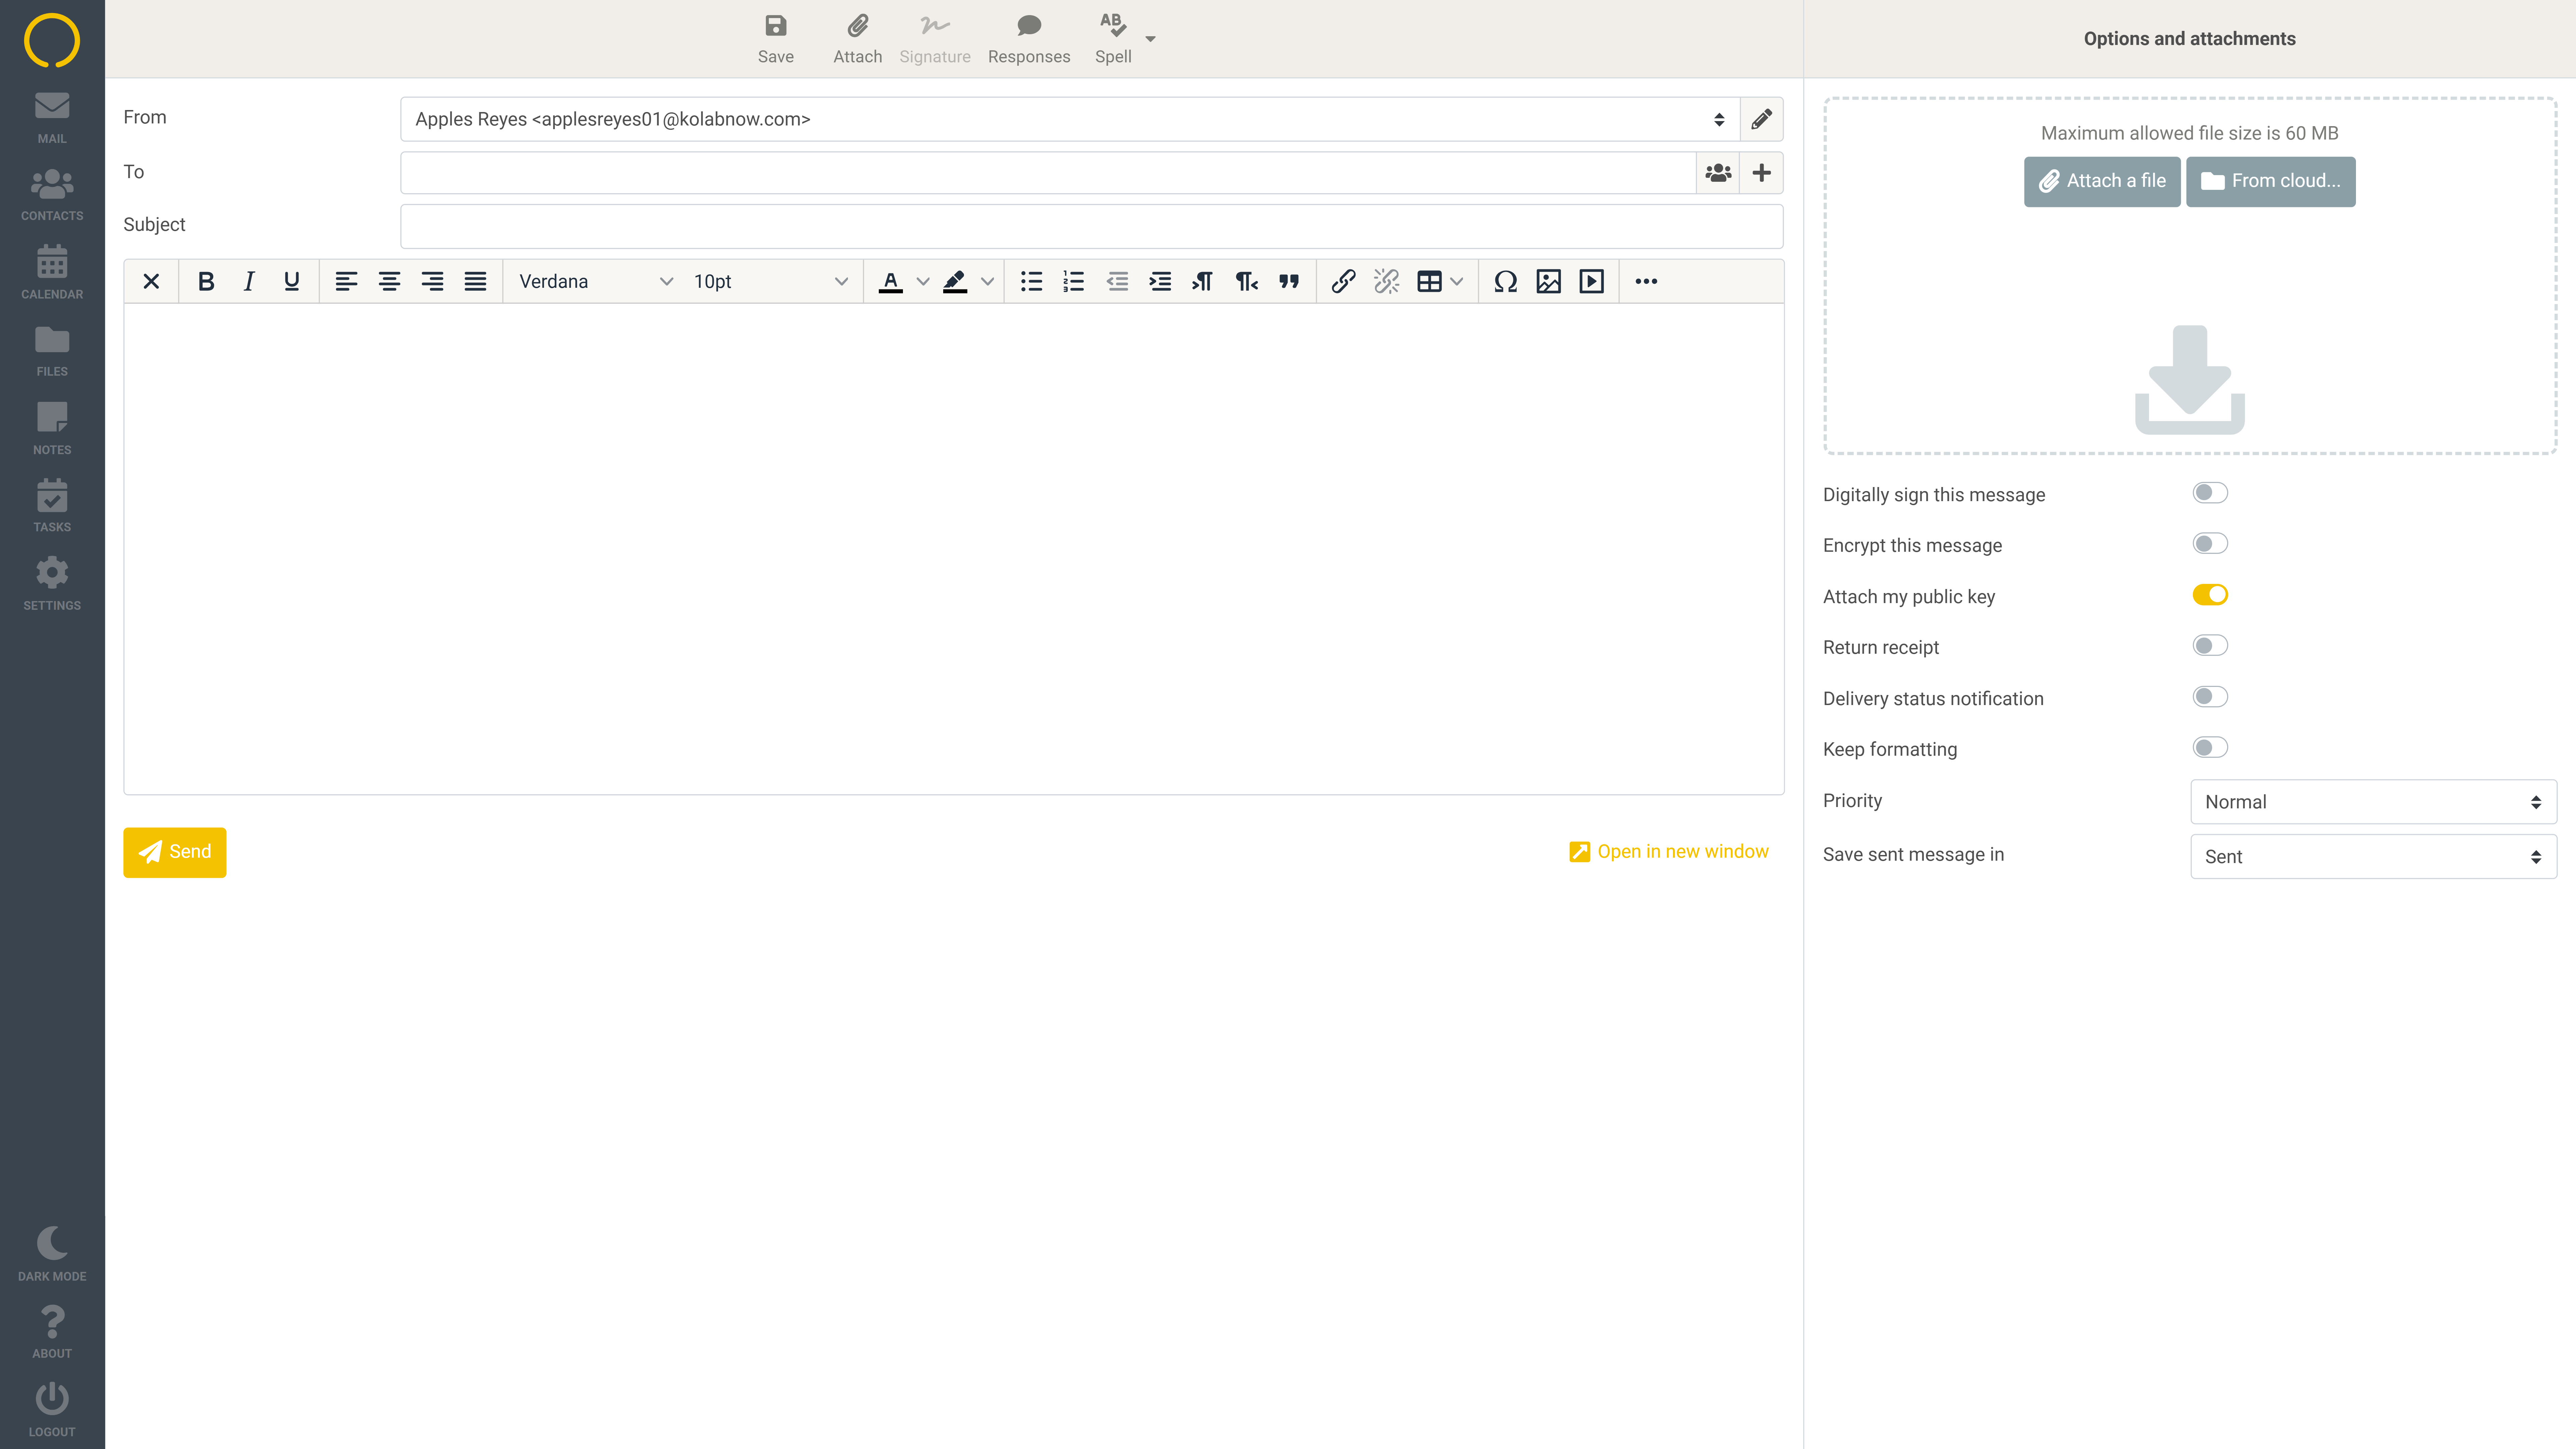Insert special character with Omega icon
The width and height of the screenshot is (2576, 1449).
coord(1505,281)
